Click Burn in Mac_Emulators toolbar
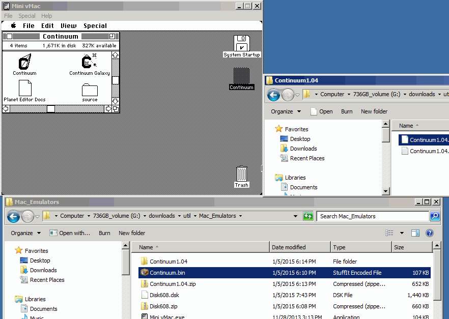This screenshot has height=319, width=449. coord(104,233)
